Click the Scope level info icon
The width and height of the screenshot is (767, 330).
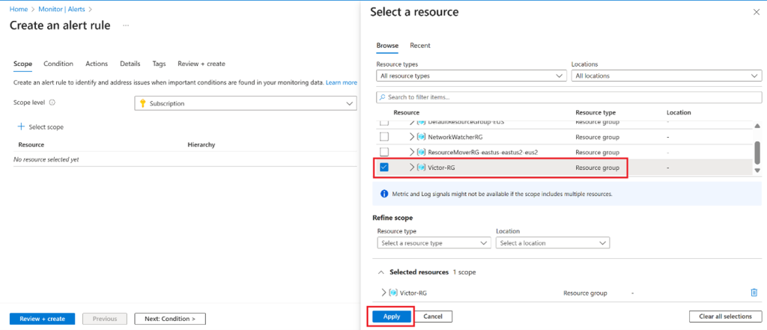coord(52,103)
